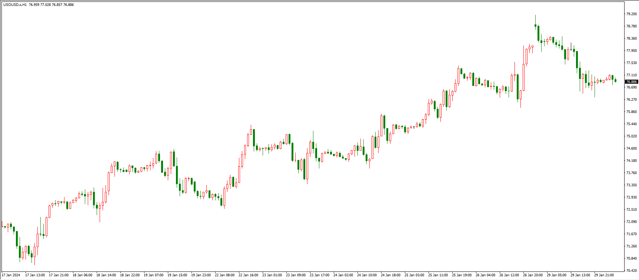Click the 19 Jan 15:00 time label

point(177,275)
